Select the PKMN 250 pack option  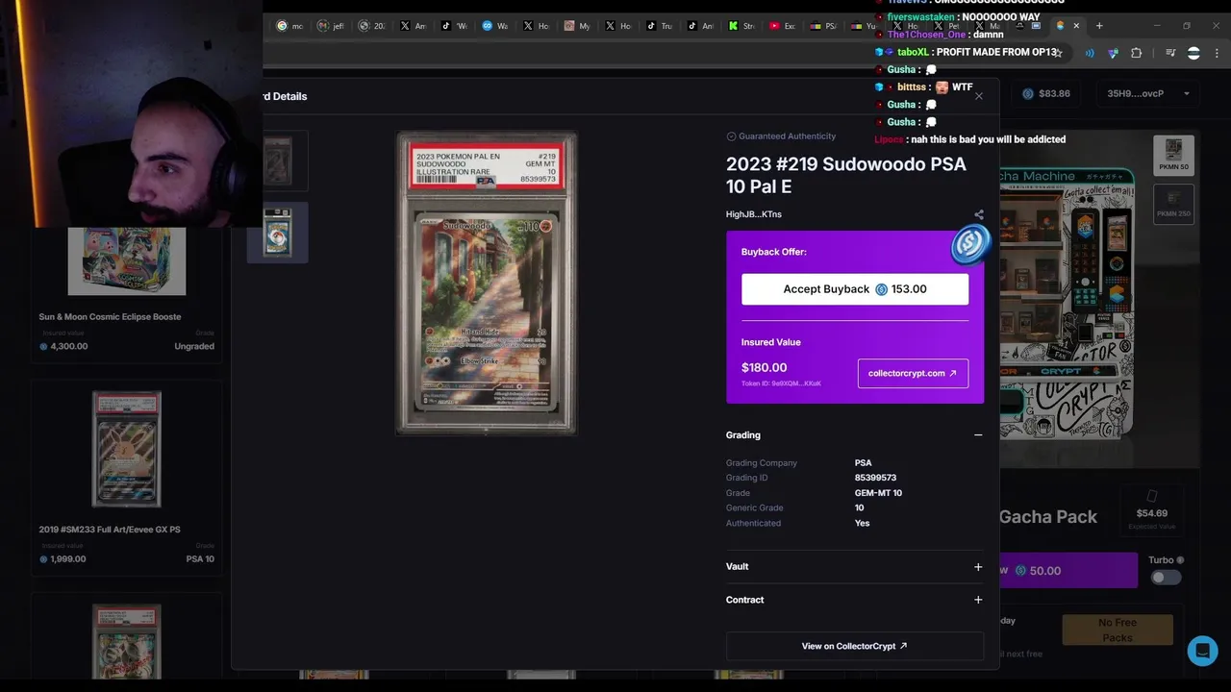[x=1173, y=203]
